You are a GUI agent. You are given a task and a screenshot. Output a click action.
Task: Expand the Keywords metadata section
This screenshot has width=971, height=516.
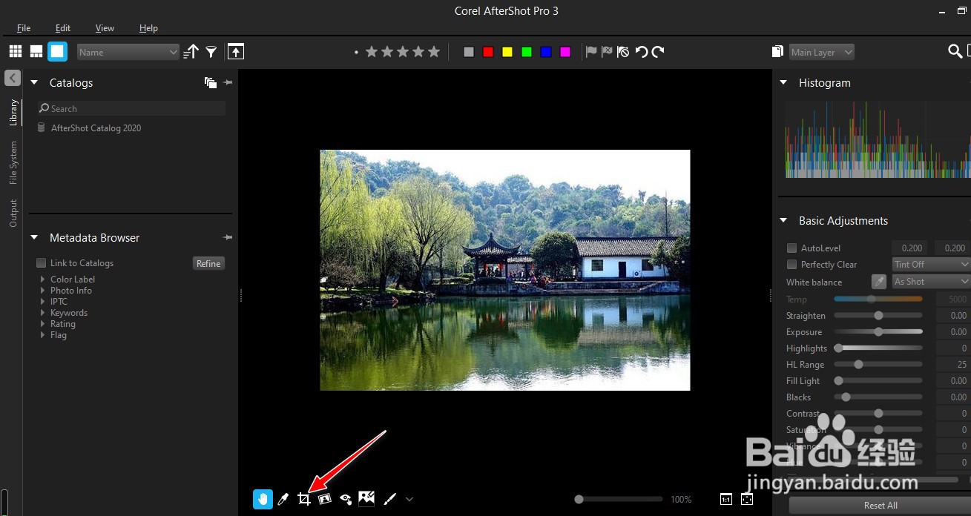coord(68,312)
